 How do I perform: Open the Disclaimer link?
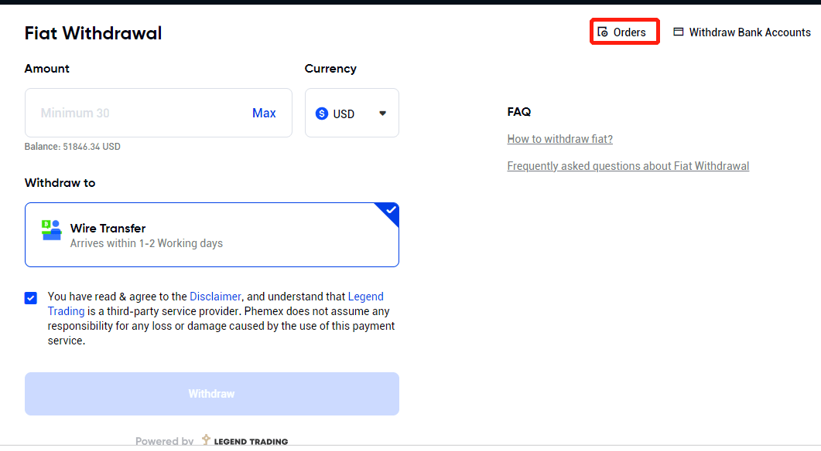point(215,297)
